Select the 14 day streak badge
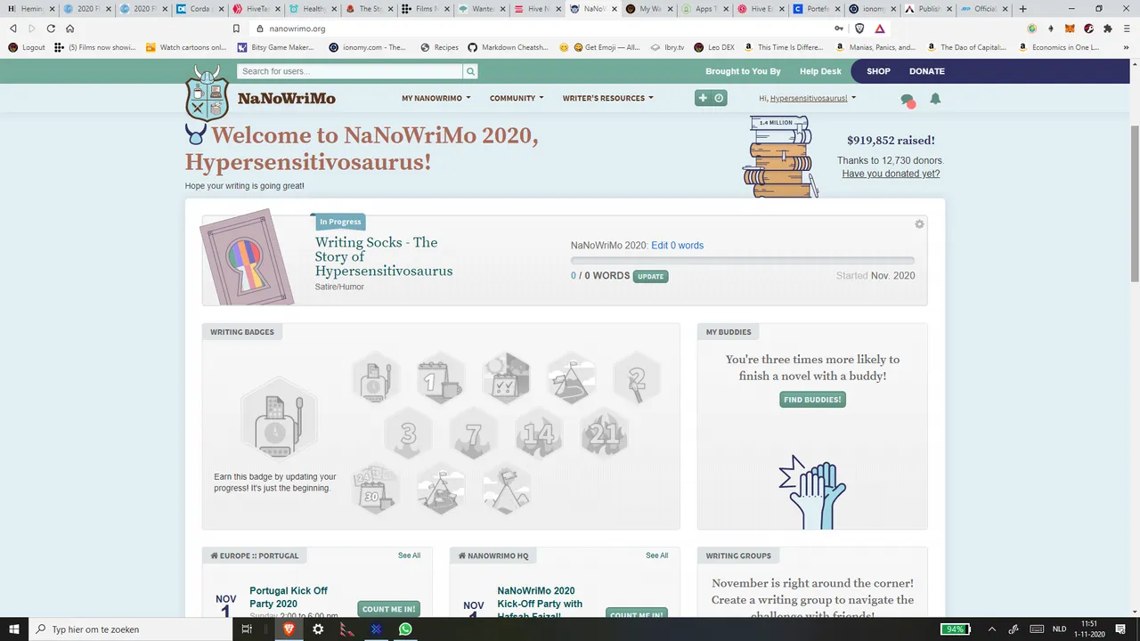The height and width of the screenshot is (641, 1140). 539,434
